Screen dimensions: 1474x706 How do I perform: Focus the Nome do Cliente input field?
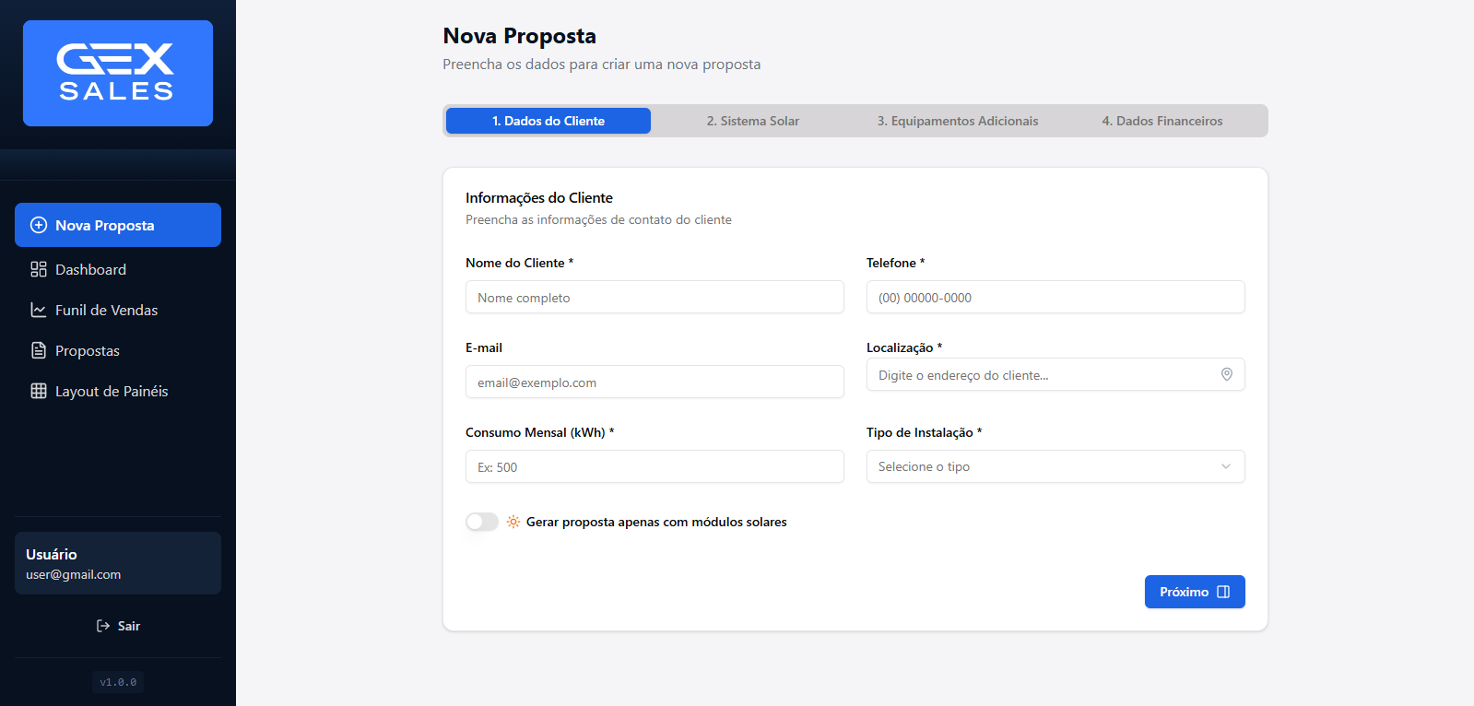(x=654, y=297)
